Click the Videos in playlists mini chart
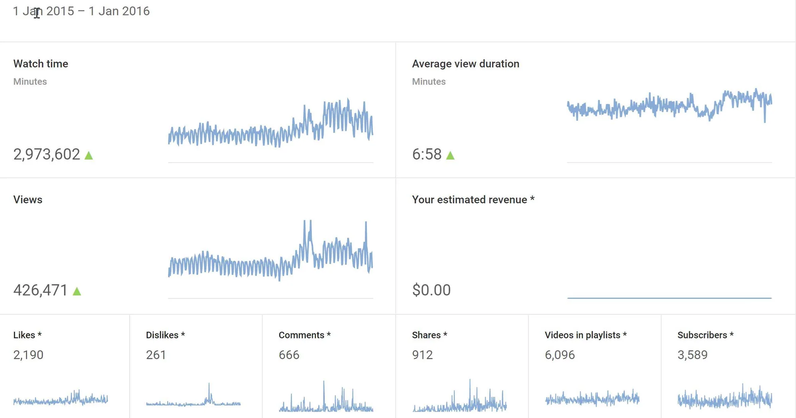 click(592, 398)
